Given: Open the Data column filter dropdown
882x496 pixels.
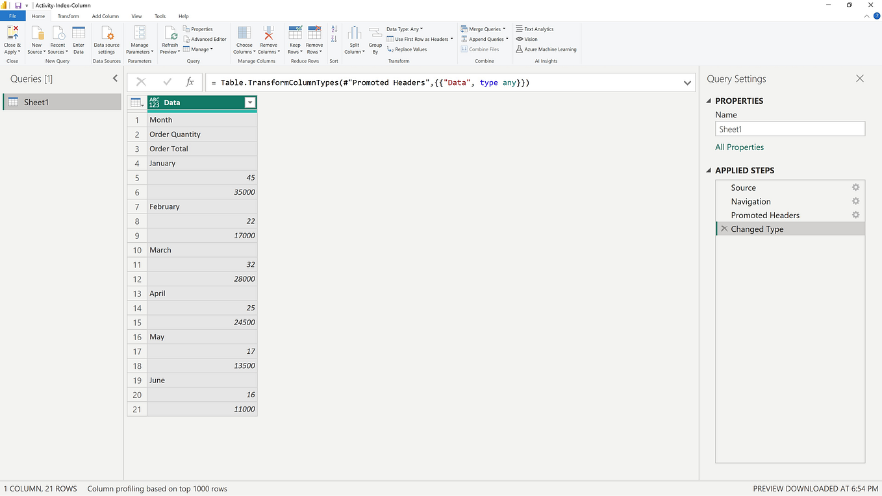Looking at the screenshot, I should [x=250, y=103].
